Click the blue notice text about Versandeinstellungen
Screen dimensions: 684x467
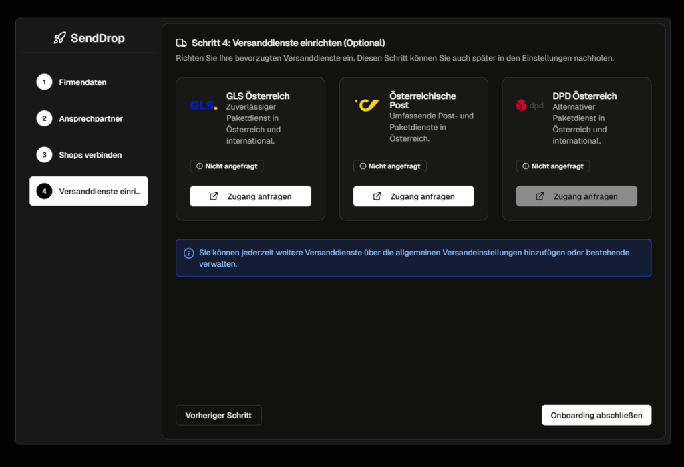pos(414,258)
